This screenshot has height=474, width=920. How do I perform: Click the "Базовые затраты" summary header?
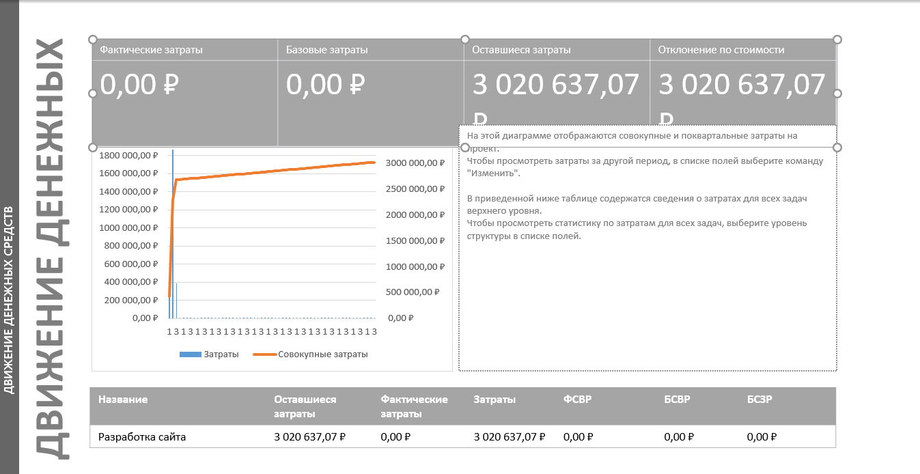coord(327,50)
